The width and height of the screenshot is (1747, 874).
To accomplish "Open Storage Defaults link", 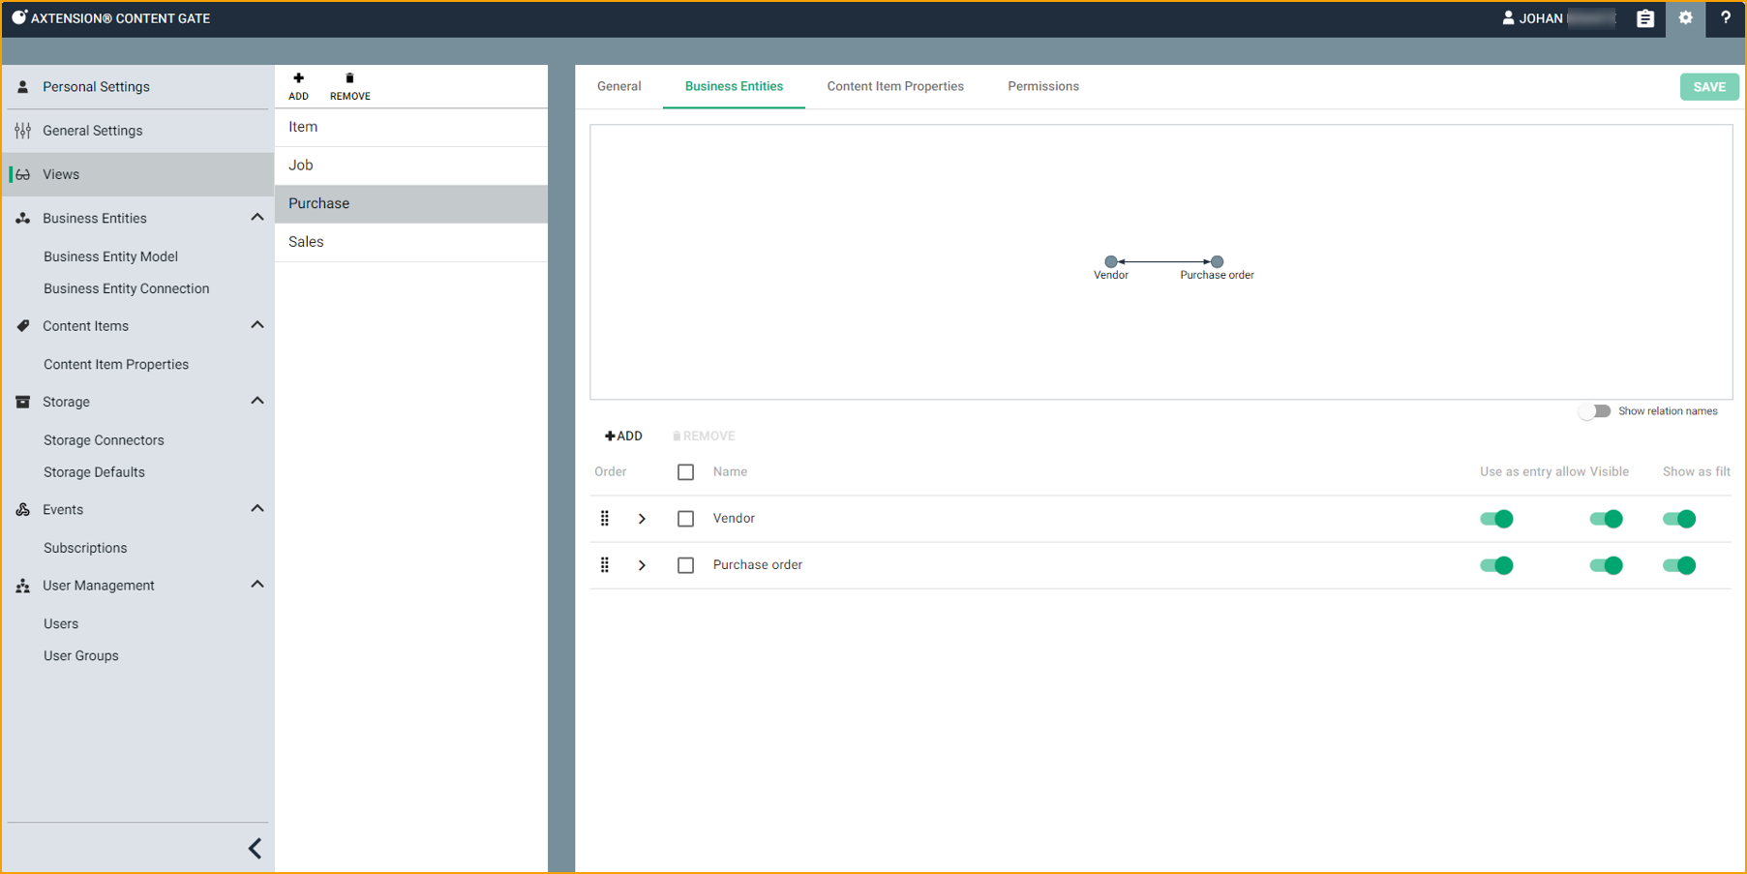I will (x=94, y=472).
